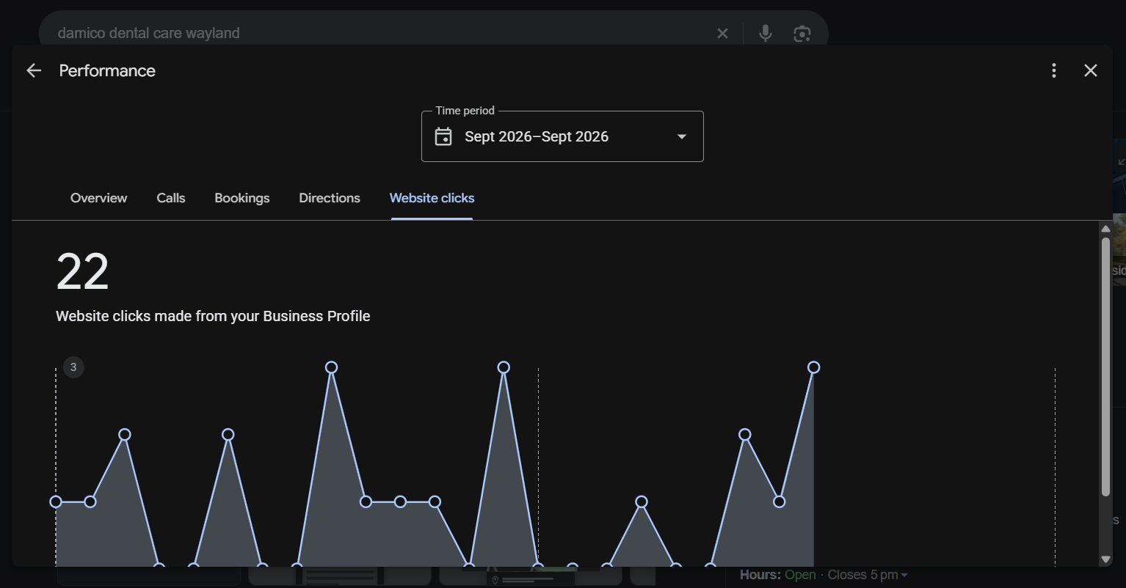Click the 'Performance' heading text
The width and height of the screenshot is (1126, 588).
107,70
